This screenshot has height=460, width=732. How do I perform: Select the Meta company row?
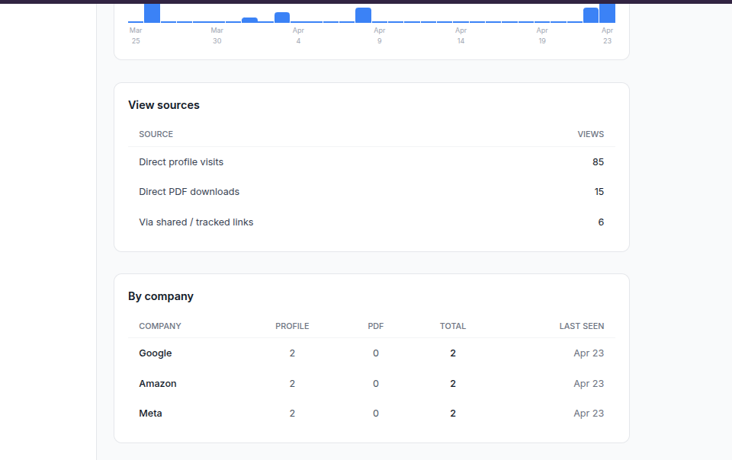(x=371, y=414)
